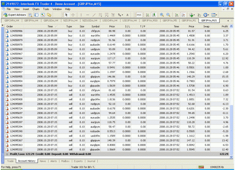Select order number 124058955
Screen dimensions: 235x170
point(16,77)
